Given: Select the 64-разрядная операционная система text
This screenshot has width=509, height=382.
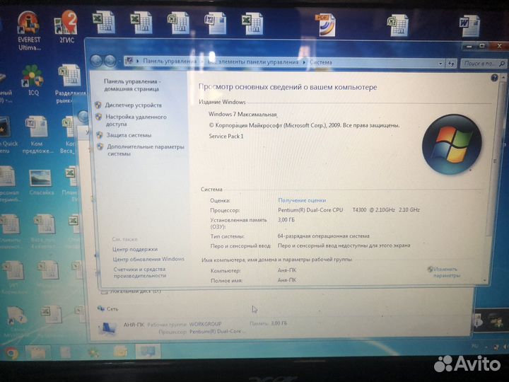Looking at the screenshot, I should point(323,236).
